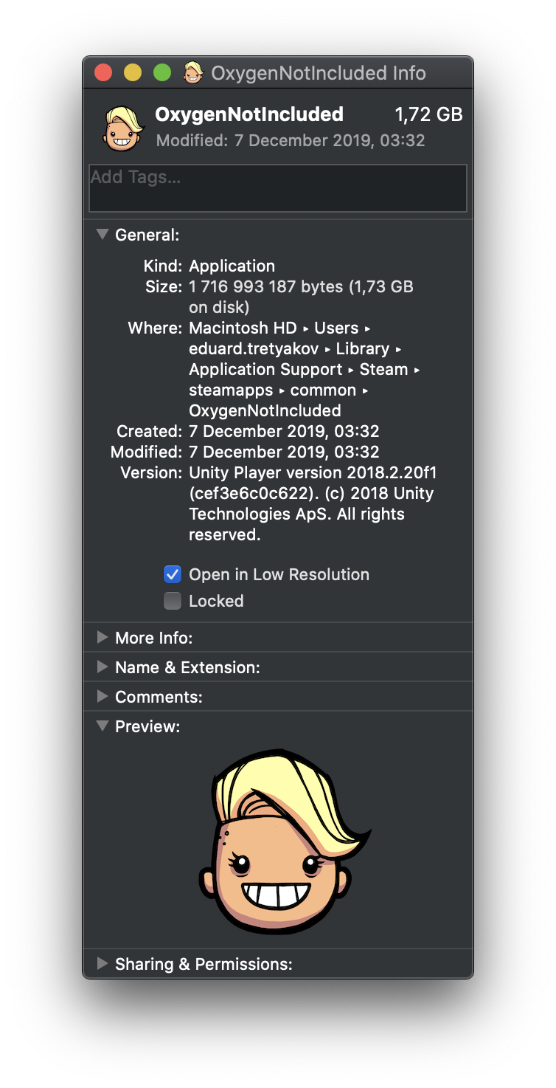Screen dimensions: 556x1088
Task: Click the red close window button
Action: pos(103,73)
